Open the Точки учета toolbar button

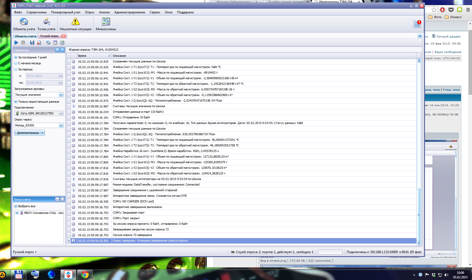tap(46, 24)
